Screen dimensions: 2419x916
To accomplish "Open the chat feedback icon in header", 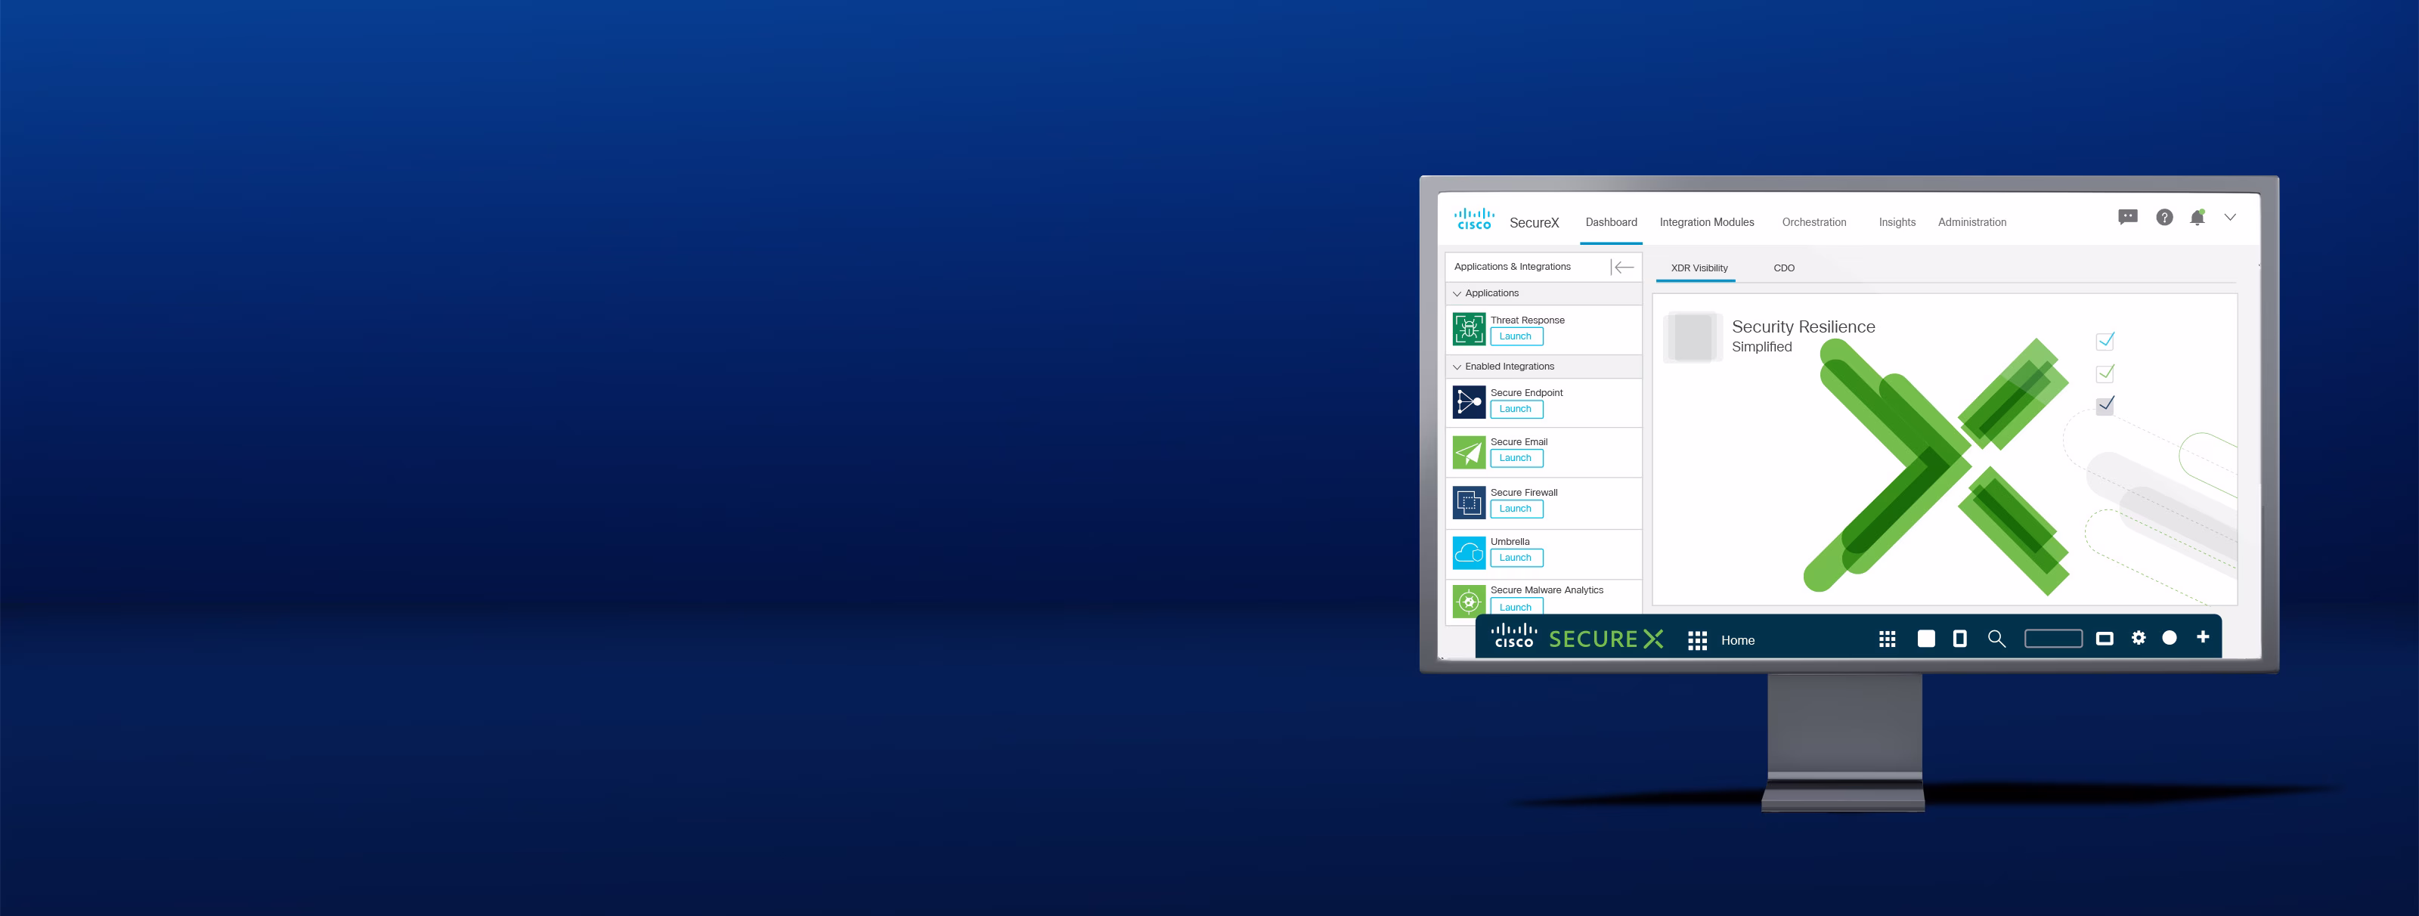I will click(x=2128, y=218).
